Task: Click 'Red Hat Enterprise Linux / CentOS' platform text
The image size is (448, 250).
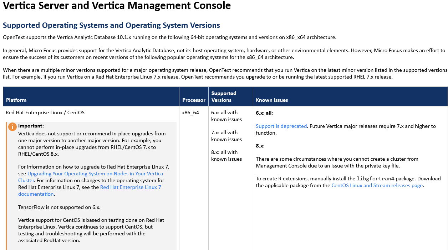Action: click(45, 112)
